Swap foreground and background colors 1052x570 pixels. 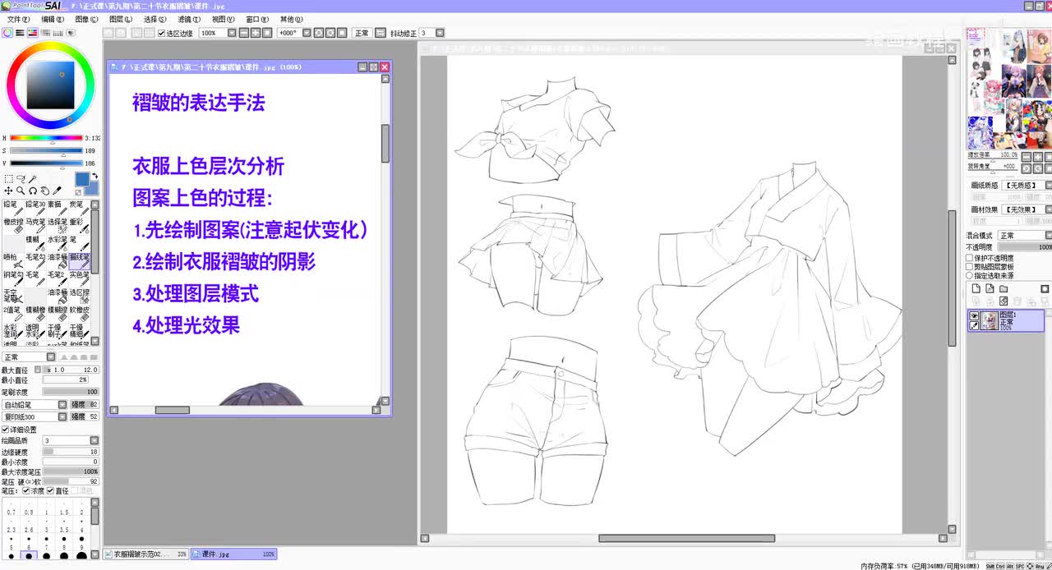[95, 176]
